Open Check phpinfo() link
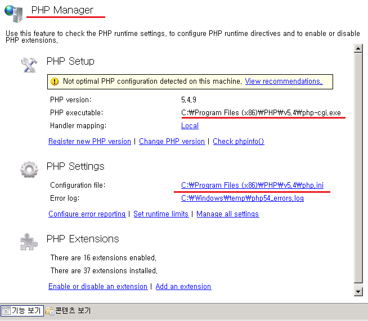This screenshot has height=321, width=368. (239, 142)
